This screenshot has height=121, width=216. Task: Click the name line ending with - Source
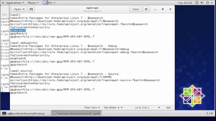click(64, 74)
